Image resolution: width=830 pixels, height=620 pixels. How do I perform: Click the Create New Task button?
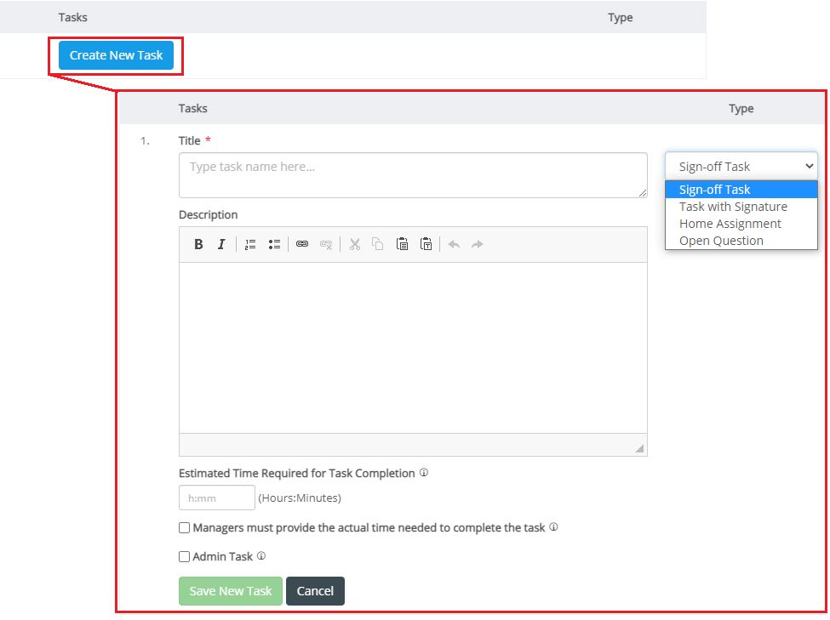(x=116, y=54)
